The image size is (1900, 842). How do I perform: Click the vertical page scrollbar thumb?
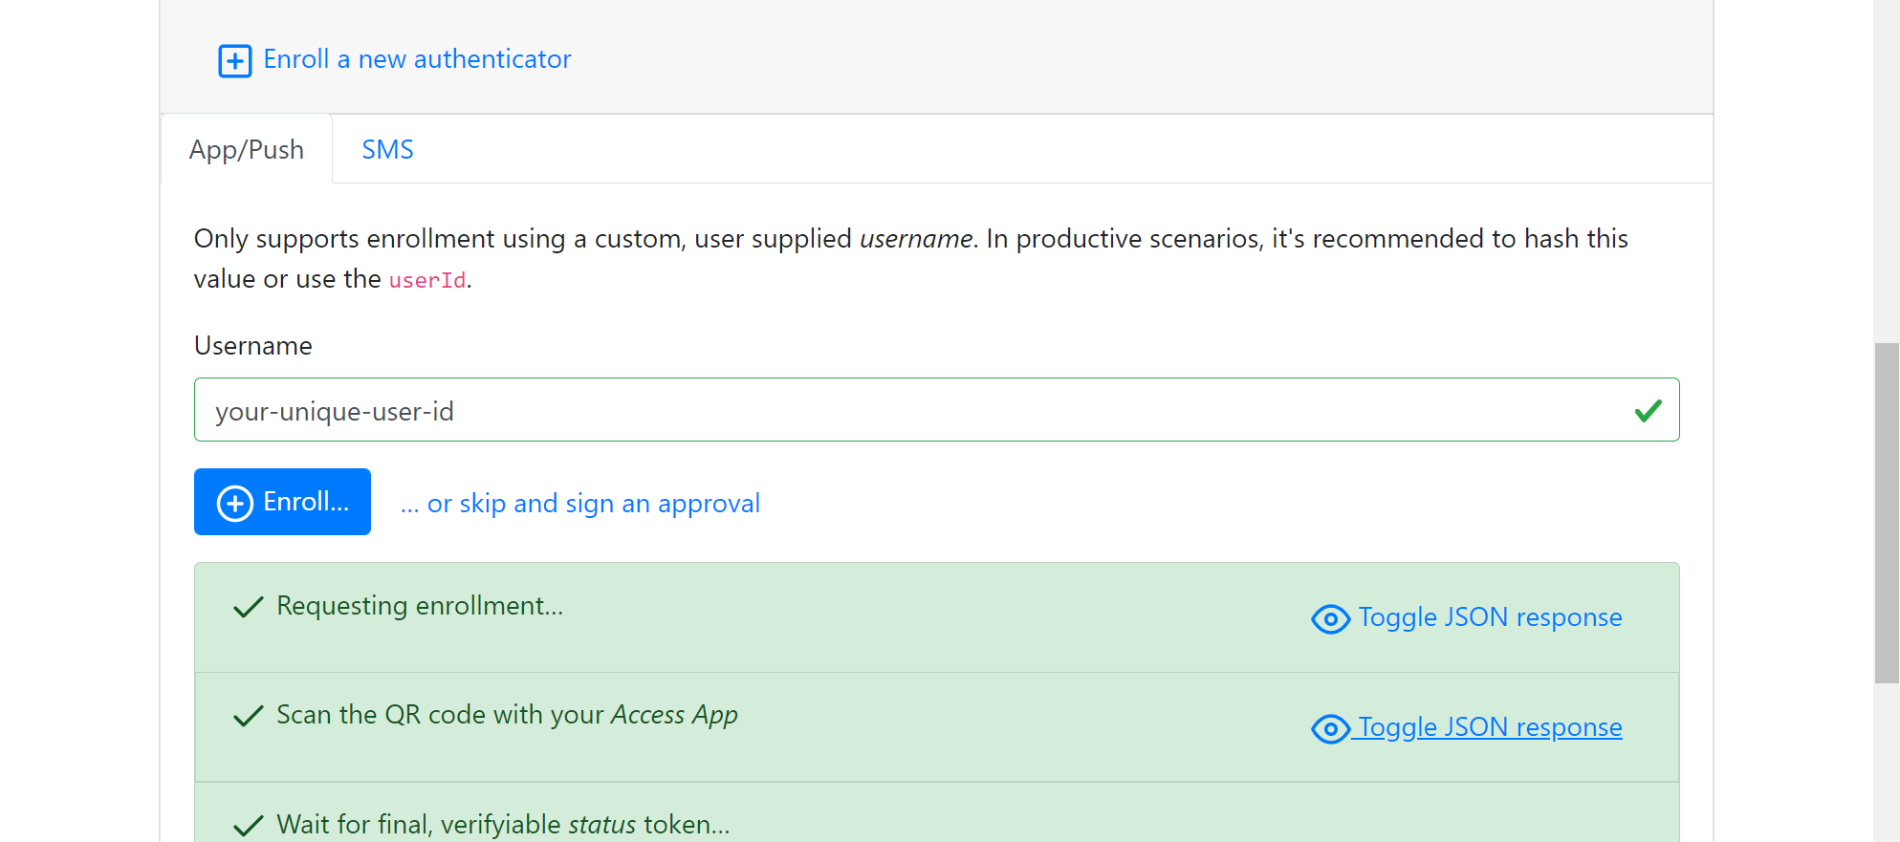1887,513
